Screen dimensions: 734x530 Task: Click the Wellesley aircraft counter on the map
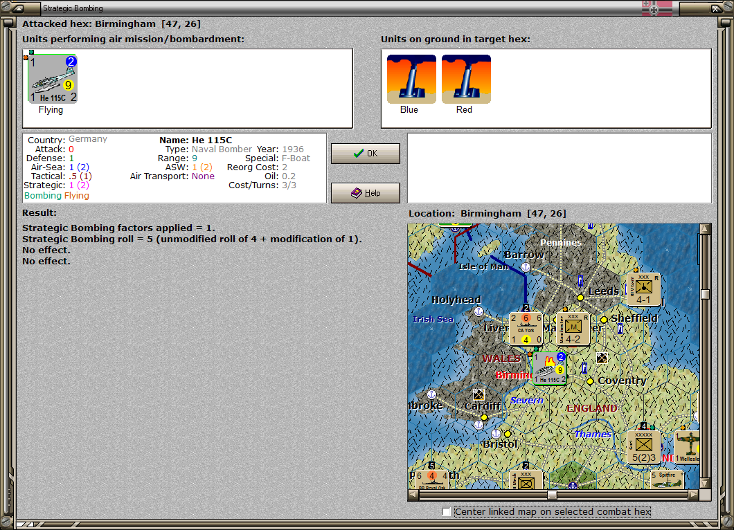(687, 447)
